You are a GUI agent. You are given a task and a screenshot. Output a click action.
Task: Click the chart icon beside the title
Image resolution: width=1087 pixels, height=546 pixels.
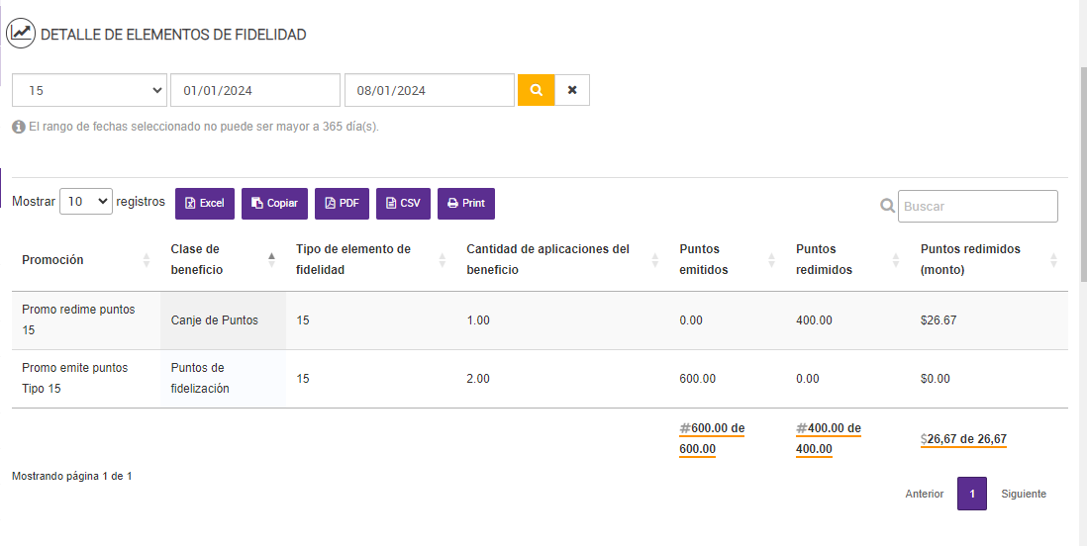(x=21, y=34)
